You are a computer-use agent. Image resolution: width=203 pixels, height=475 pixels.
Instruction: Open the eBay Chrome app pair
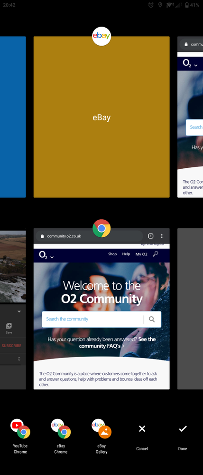tap(61, 436)
